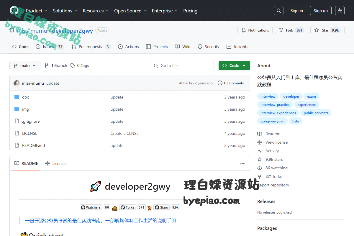
Task: Click miss-mumu avatar in commit row
Action: (x=17, y=83)
